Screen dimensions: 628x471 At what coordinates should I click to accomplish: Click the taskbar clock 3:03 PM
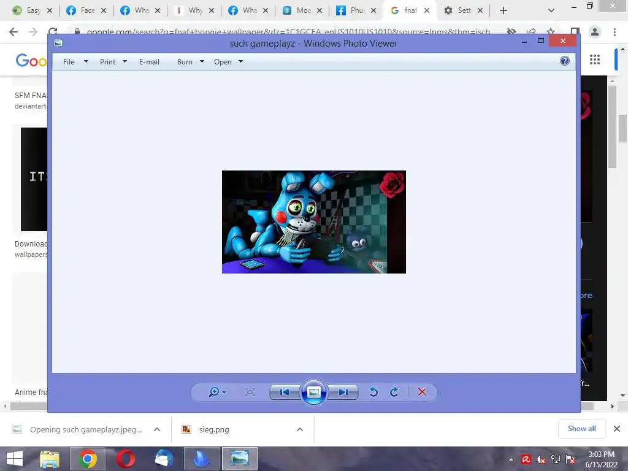coord(601,459)
